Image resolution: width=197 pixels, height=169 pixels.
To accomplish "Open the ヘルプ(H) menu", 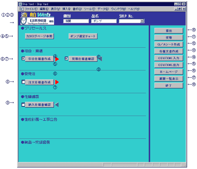I will [134, 9].
